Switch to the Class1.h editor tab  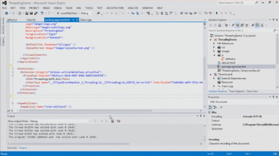pyautogui.click(x=31, y=20)
